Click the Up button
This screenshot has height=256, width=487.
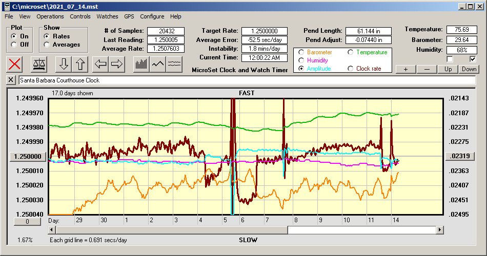tap(448, 69)
